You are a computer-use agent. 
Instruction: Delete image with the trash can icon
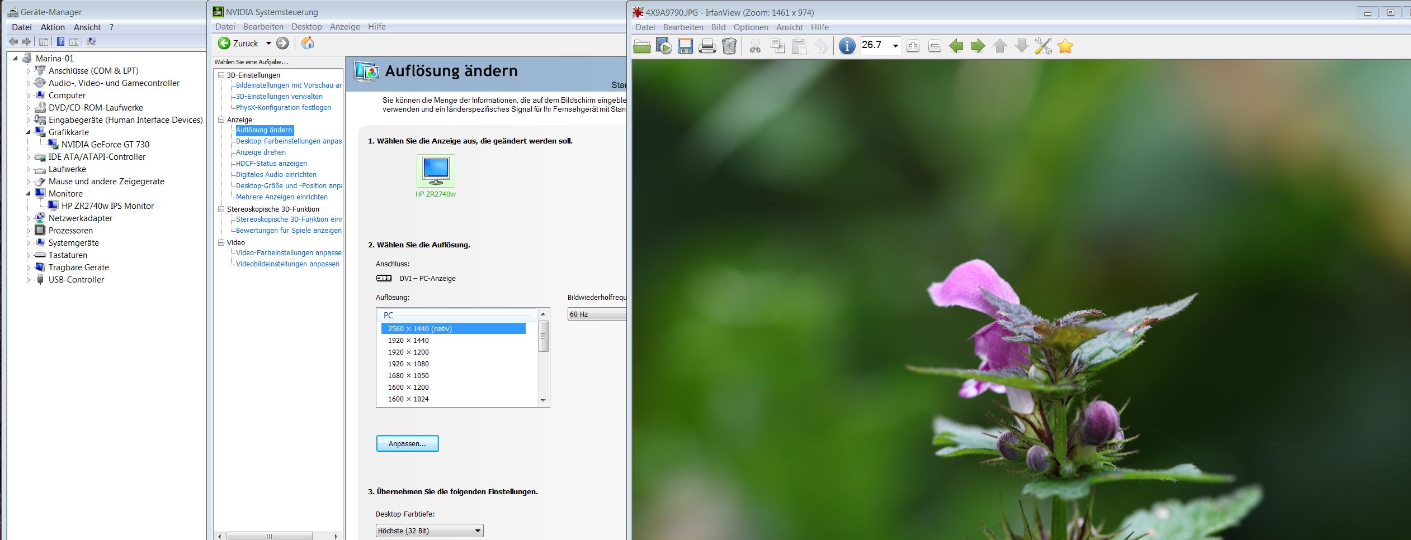(729, 46)
